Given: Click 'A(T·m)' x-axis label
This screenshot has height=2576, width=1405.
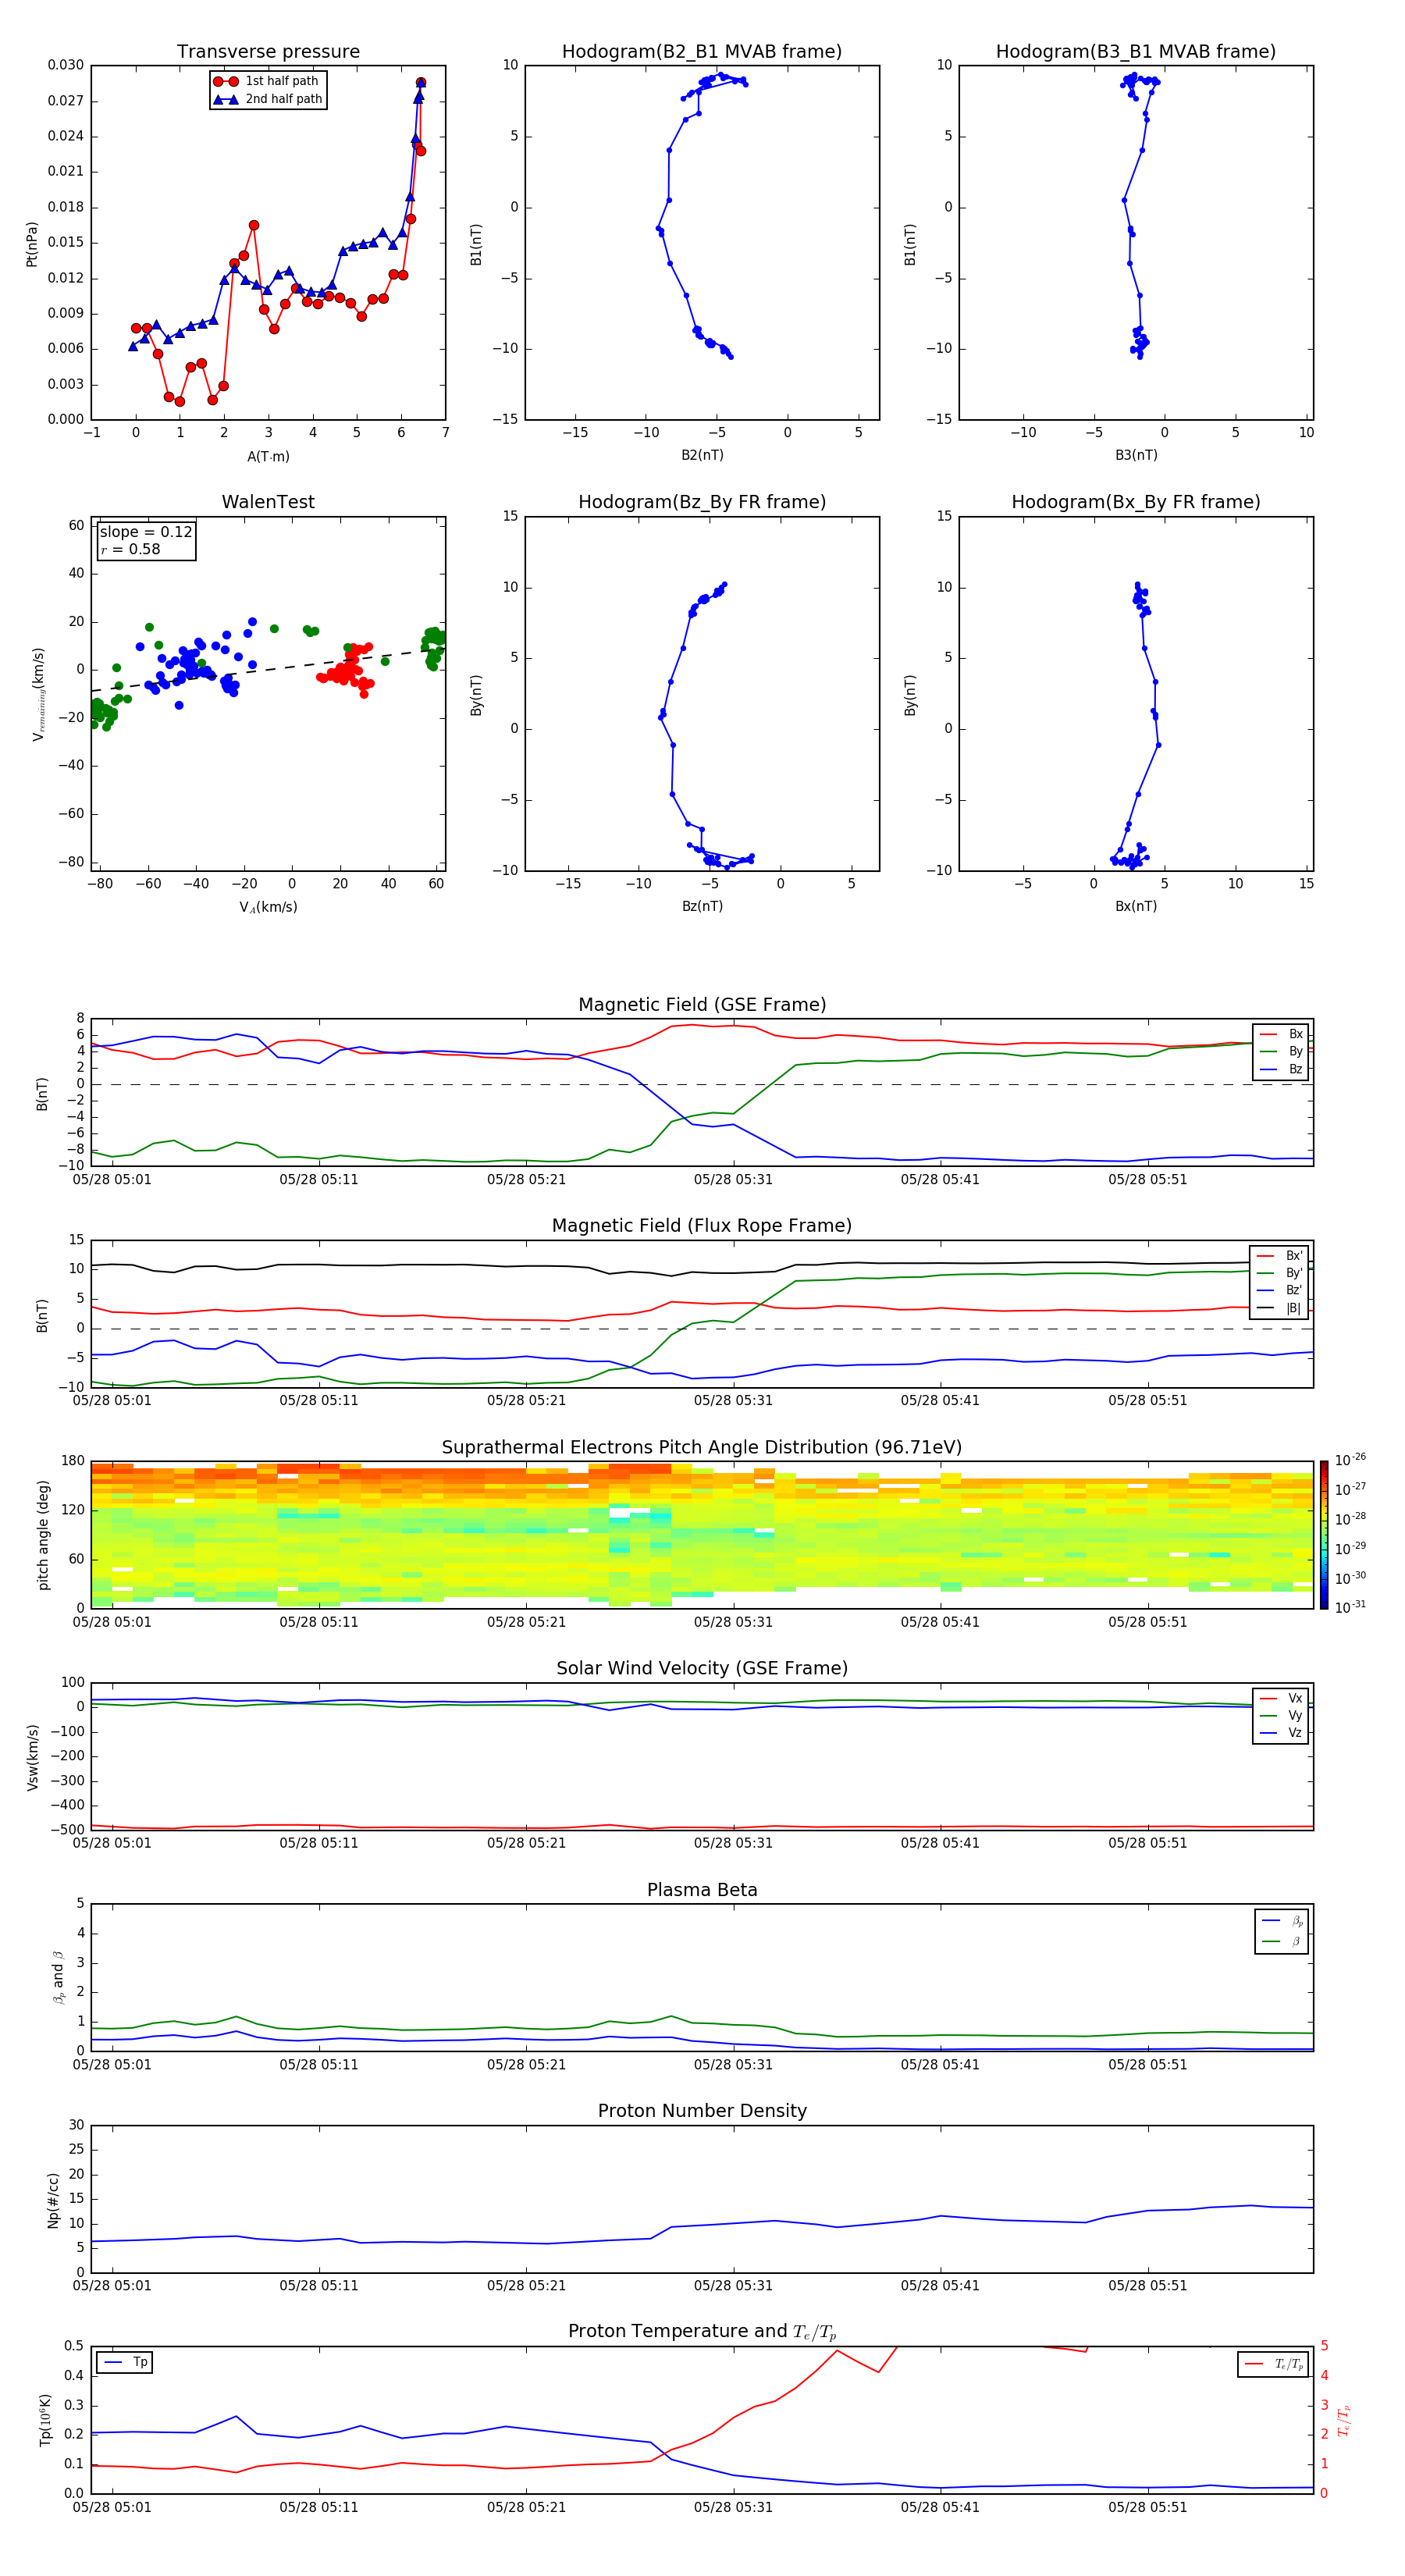Looking at the screenshot, I should click(268, 457).
